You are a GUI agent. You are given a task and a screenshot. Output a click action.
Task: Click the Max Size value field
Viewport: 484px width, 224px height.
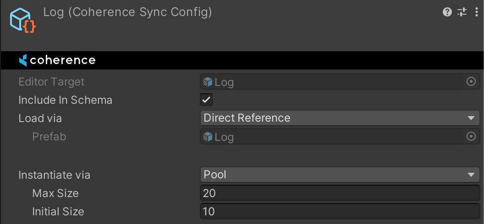(340, 193)
